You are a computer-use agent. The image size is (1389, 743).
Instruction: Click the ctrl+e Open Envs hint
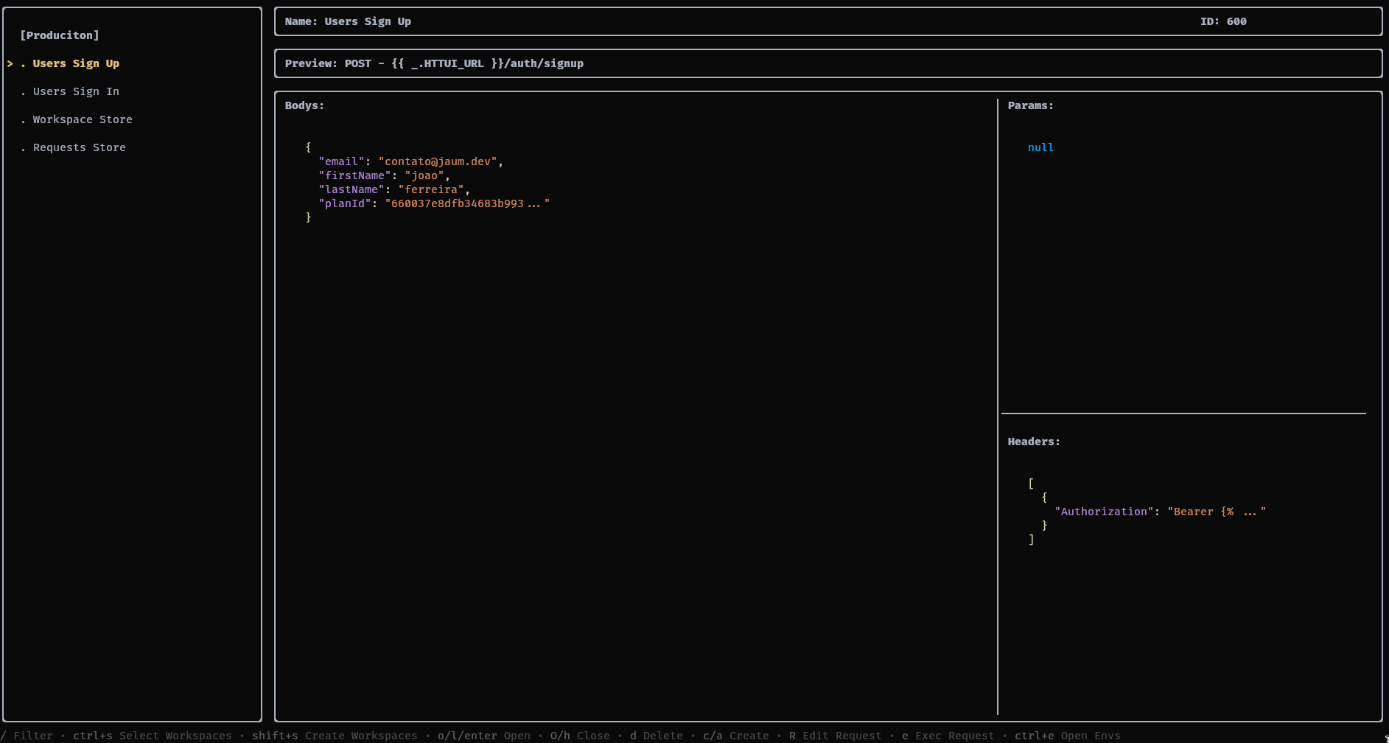(x=1068, y=736)
